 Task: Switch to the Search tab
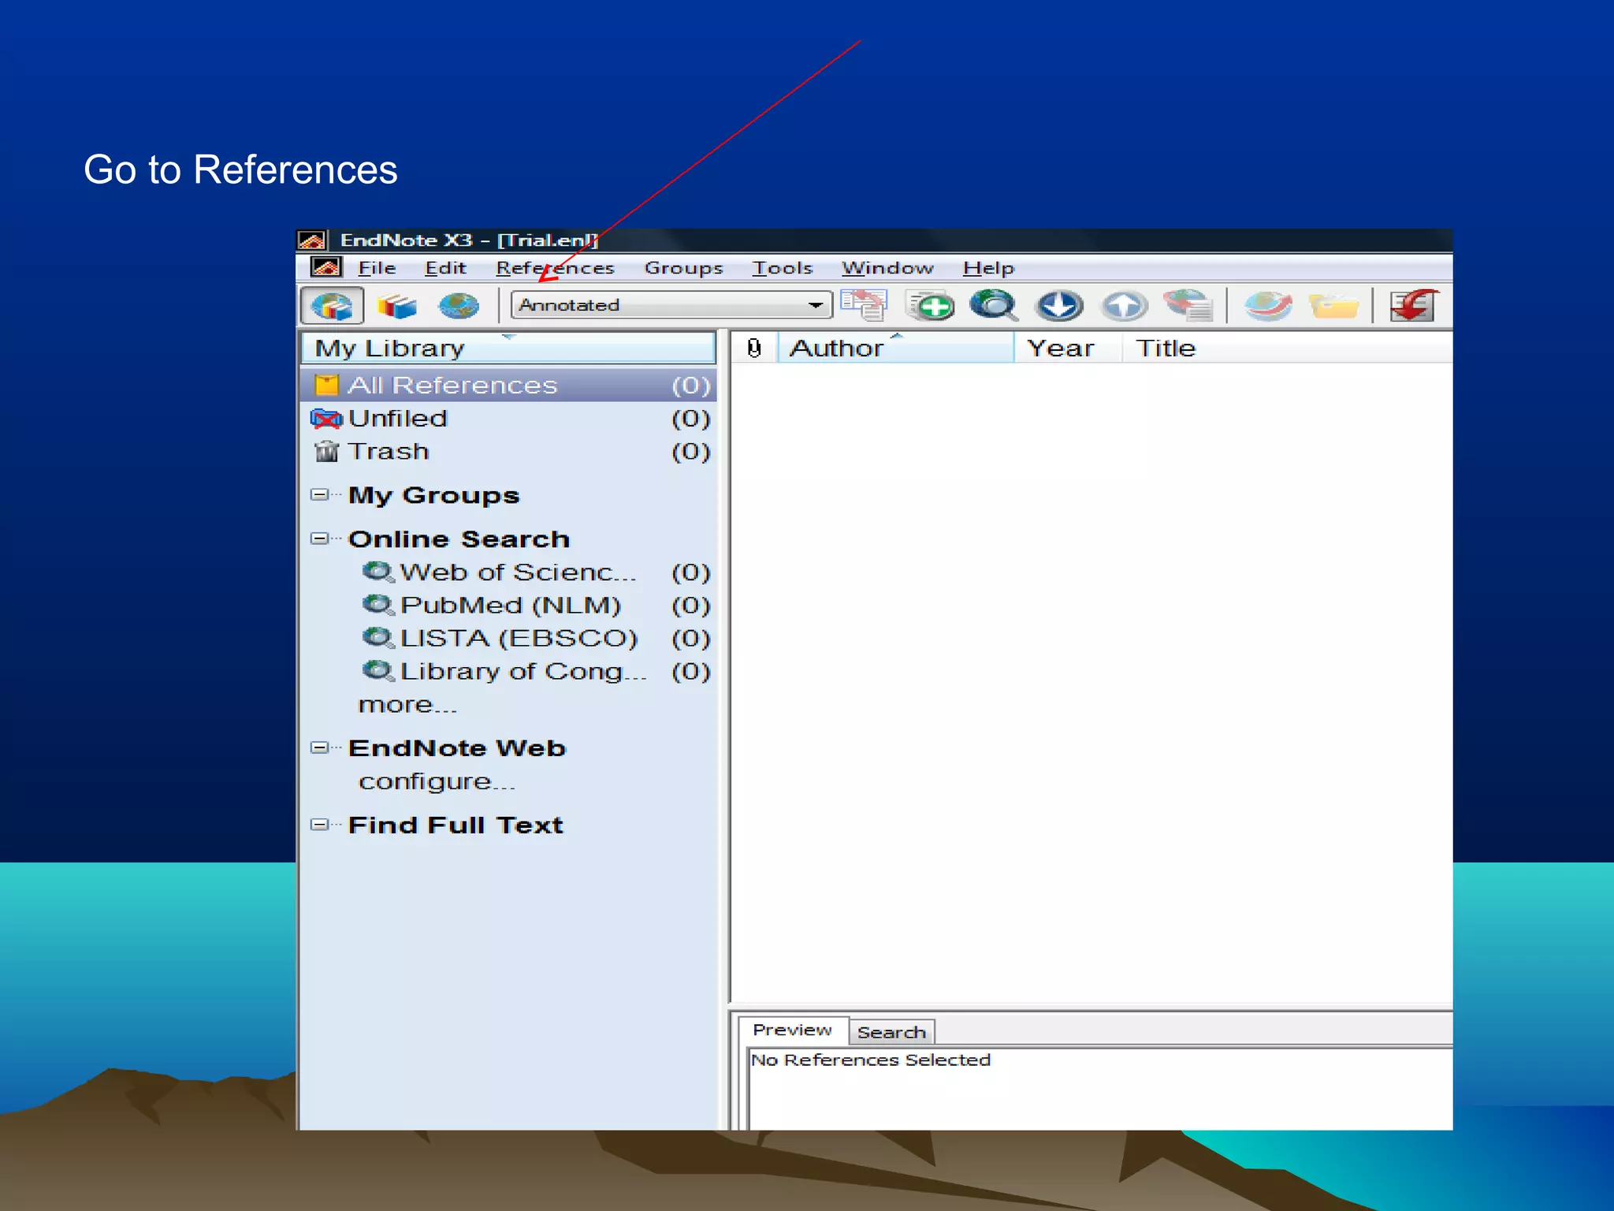tap(891, 1032)
